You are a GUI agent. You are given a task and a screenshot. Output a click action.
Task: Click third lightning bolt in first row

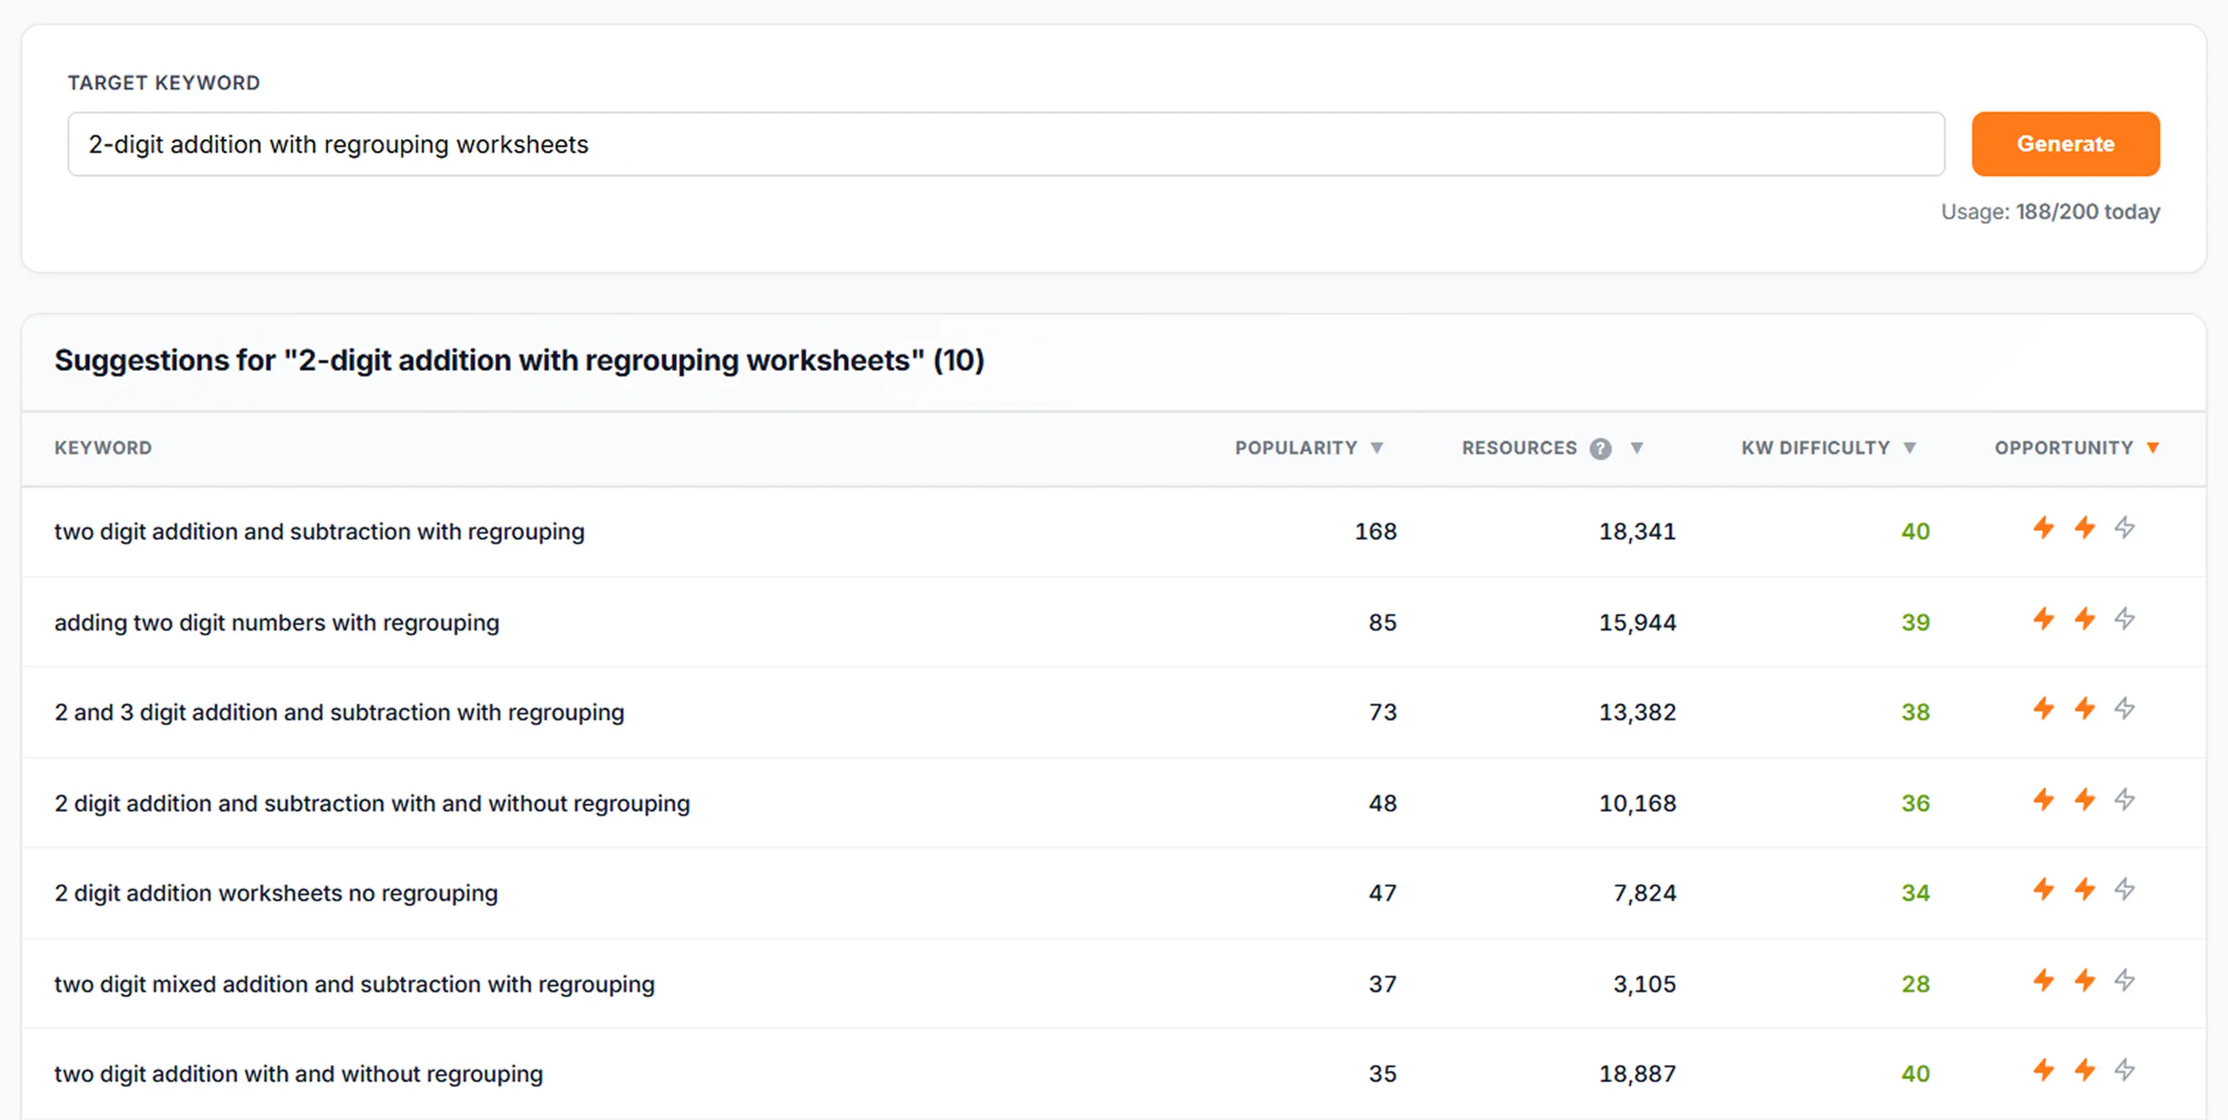click(2124, 528)
